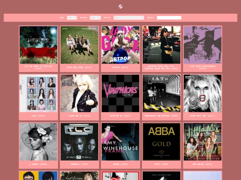241x180 pixels.
Task: Click the '3 Words (2009)' caption
Action: 38,164
